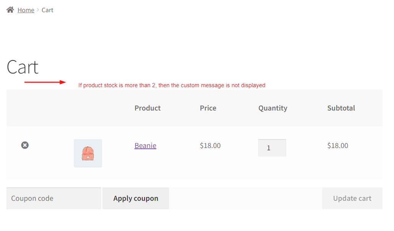
Task: Click the Subtotal column header
Action: point(341,108)
